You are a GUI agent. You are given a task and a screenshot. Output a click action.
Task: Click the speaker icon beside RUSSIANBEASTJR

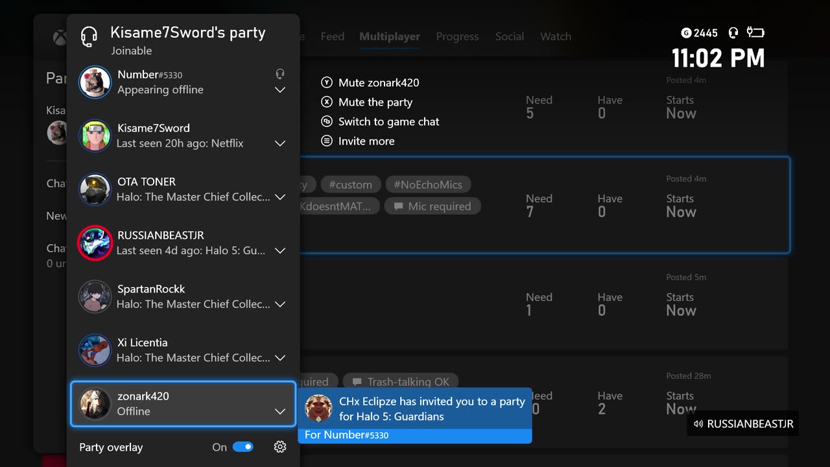click(698, 424)
